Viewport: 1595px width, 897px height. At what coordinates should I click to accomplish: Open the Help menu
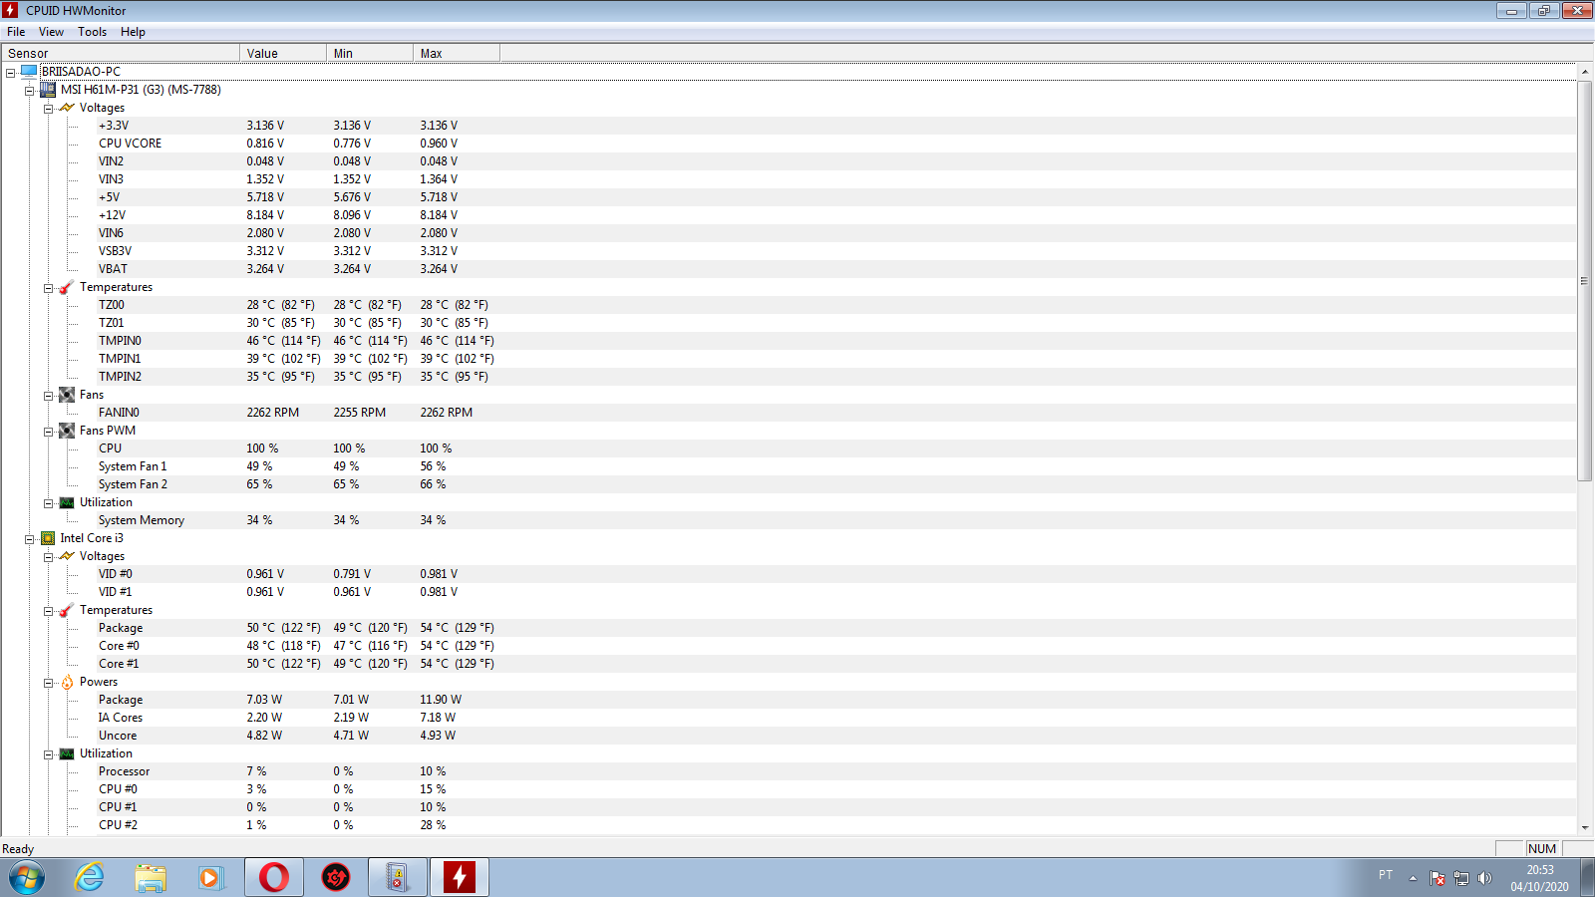point(133,32)
